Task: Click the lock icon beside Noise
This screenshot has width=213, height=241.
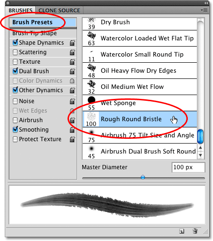Action: [72, 101]
